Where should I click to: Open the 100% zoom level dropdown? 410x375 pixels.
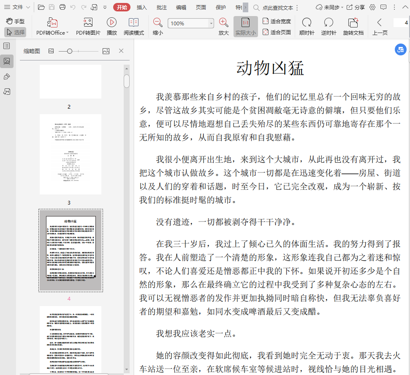(211, 24)
